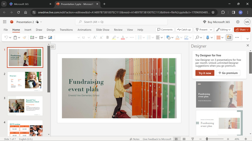Select slide 3 thumbnail Emerald View
252x141 pixels.
click(x=25, y=106)
